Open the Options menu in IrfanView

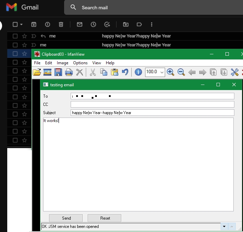(80, 63)
